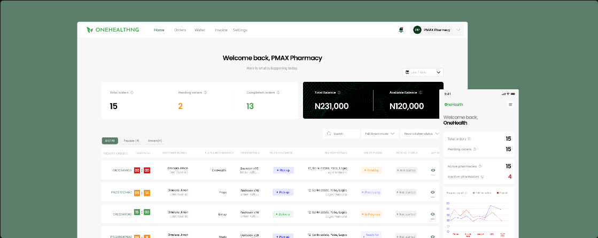
Task: Click the mobile status bar signal icons
Action: (x=507, y=94)
